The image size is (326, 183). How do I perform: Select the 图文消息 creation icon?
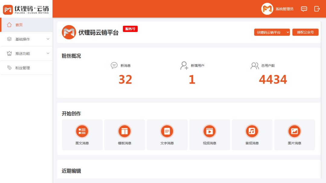[x=82, y=131]
